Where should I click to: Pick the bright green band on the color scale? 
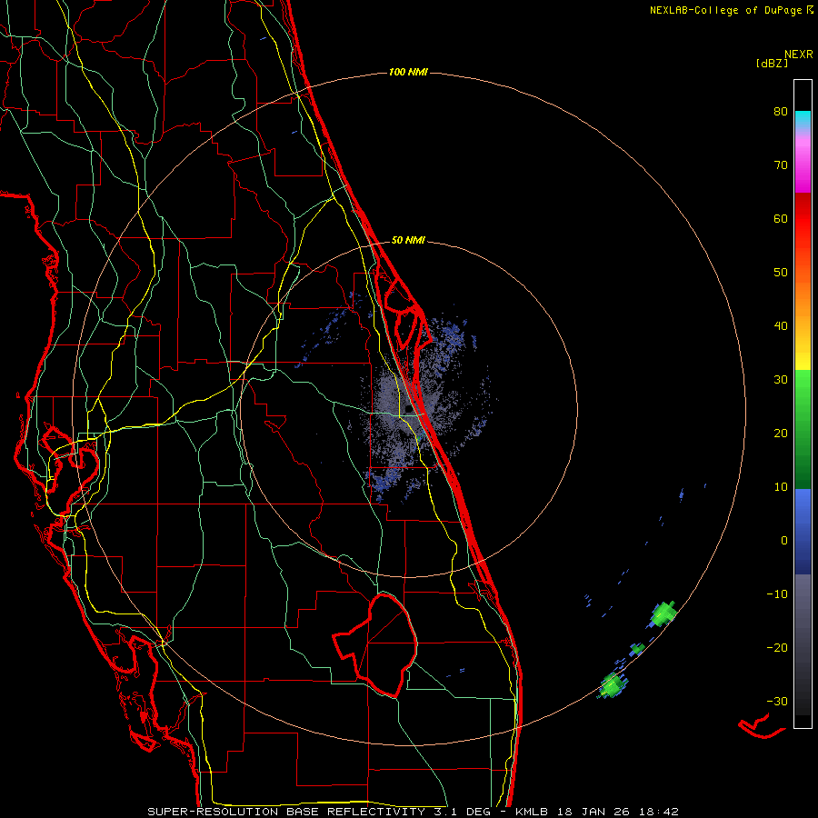pyautogui.click(x=803, y=396)
